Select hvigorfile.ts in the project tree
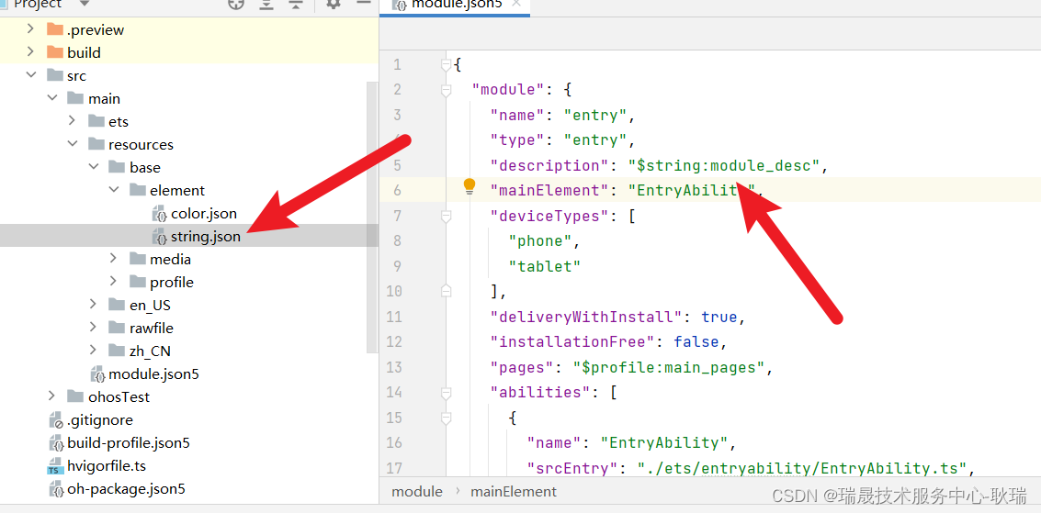Viewport: 1041px width, 513px height. tap(107, 466)
